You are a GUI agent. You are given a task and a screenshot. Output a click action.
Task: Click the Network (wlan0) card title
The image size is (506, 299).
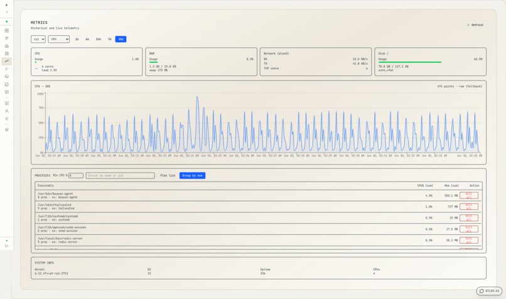coord(276,53)
